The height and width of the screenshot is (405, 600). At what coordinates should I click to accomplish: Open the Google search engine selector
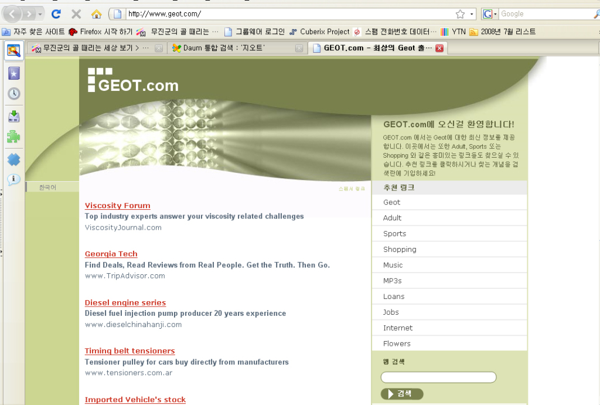click(x=490, y=14)
